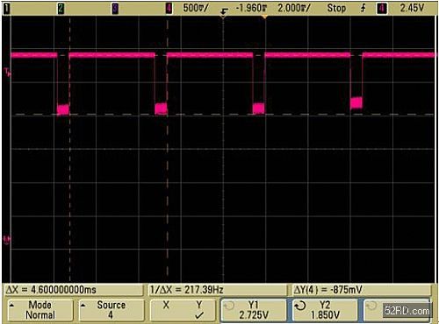Click the trigger delay arrow icon before -1.960

(224, 11)
